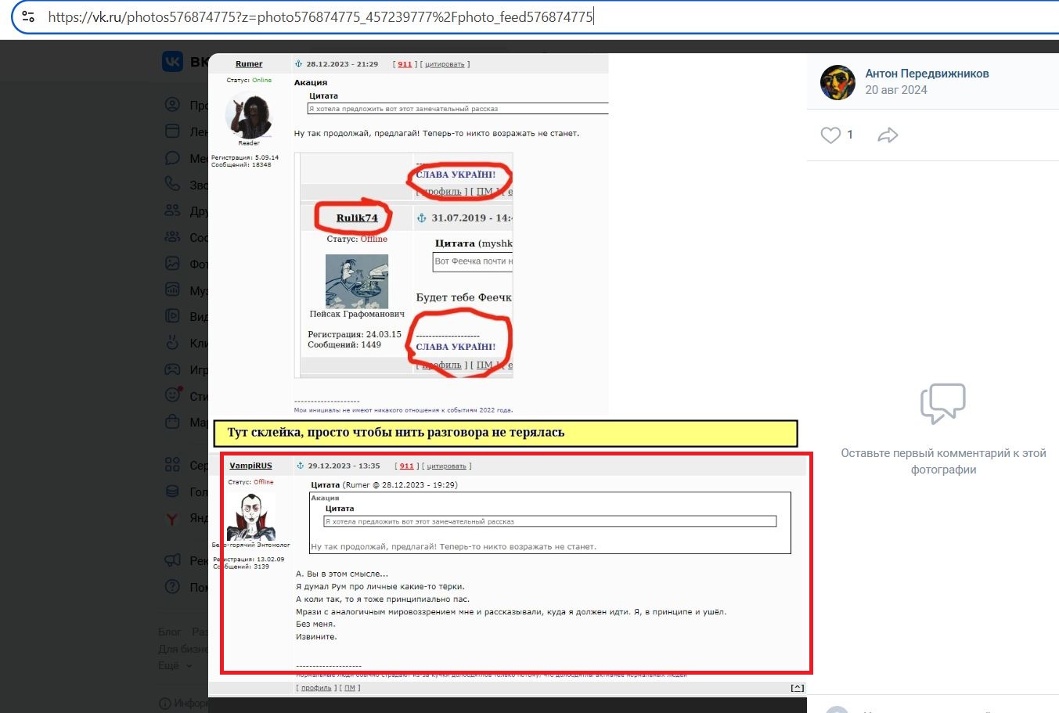Open the "Блог" footer link
Image resolution: width=1059 pixels, height=713 pixels.
coord(170,632)
